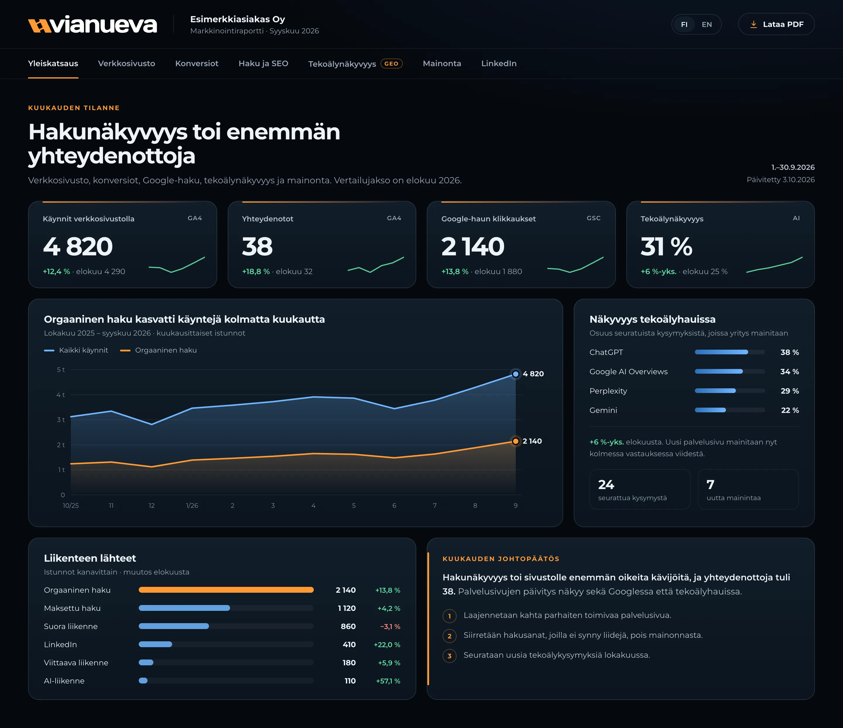
Task: Click the AI-liikenne change +57,1 %
Action: pyautogui.click(x=388, y=681)
